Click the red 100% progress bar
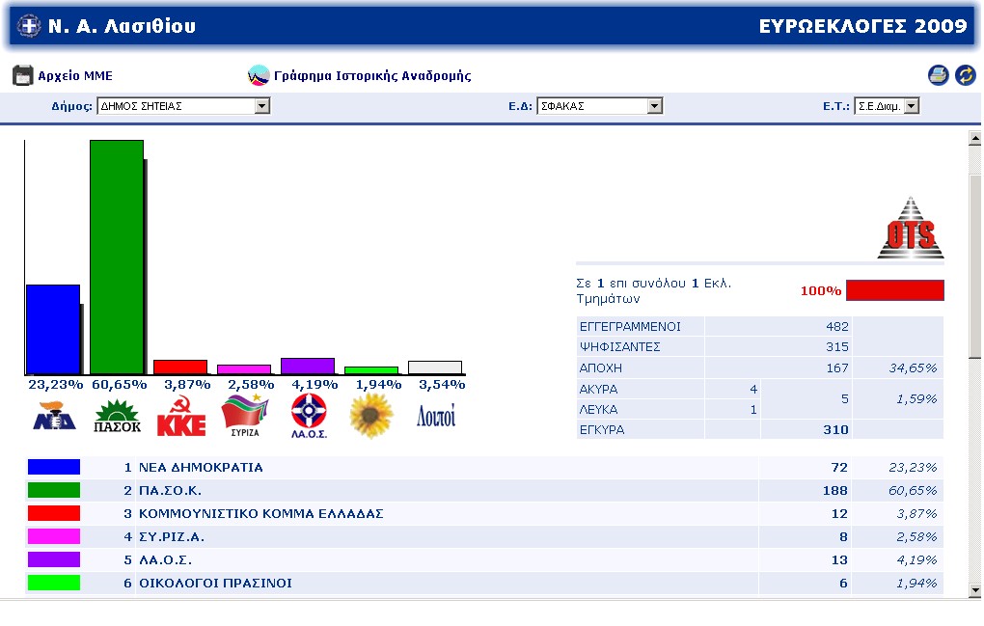 pos(895,290)
